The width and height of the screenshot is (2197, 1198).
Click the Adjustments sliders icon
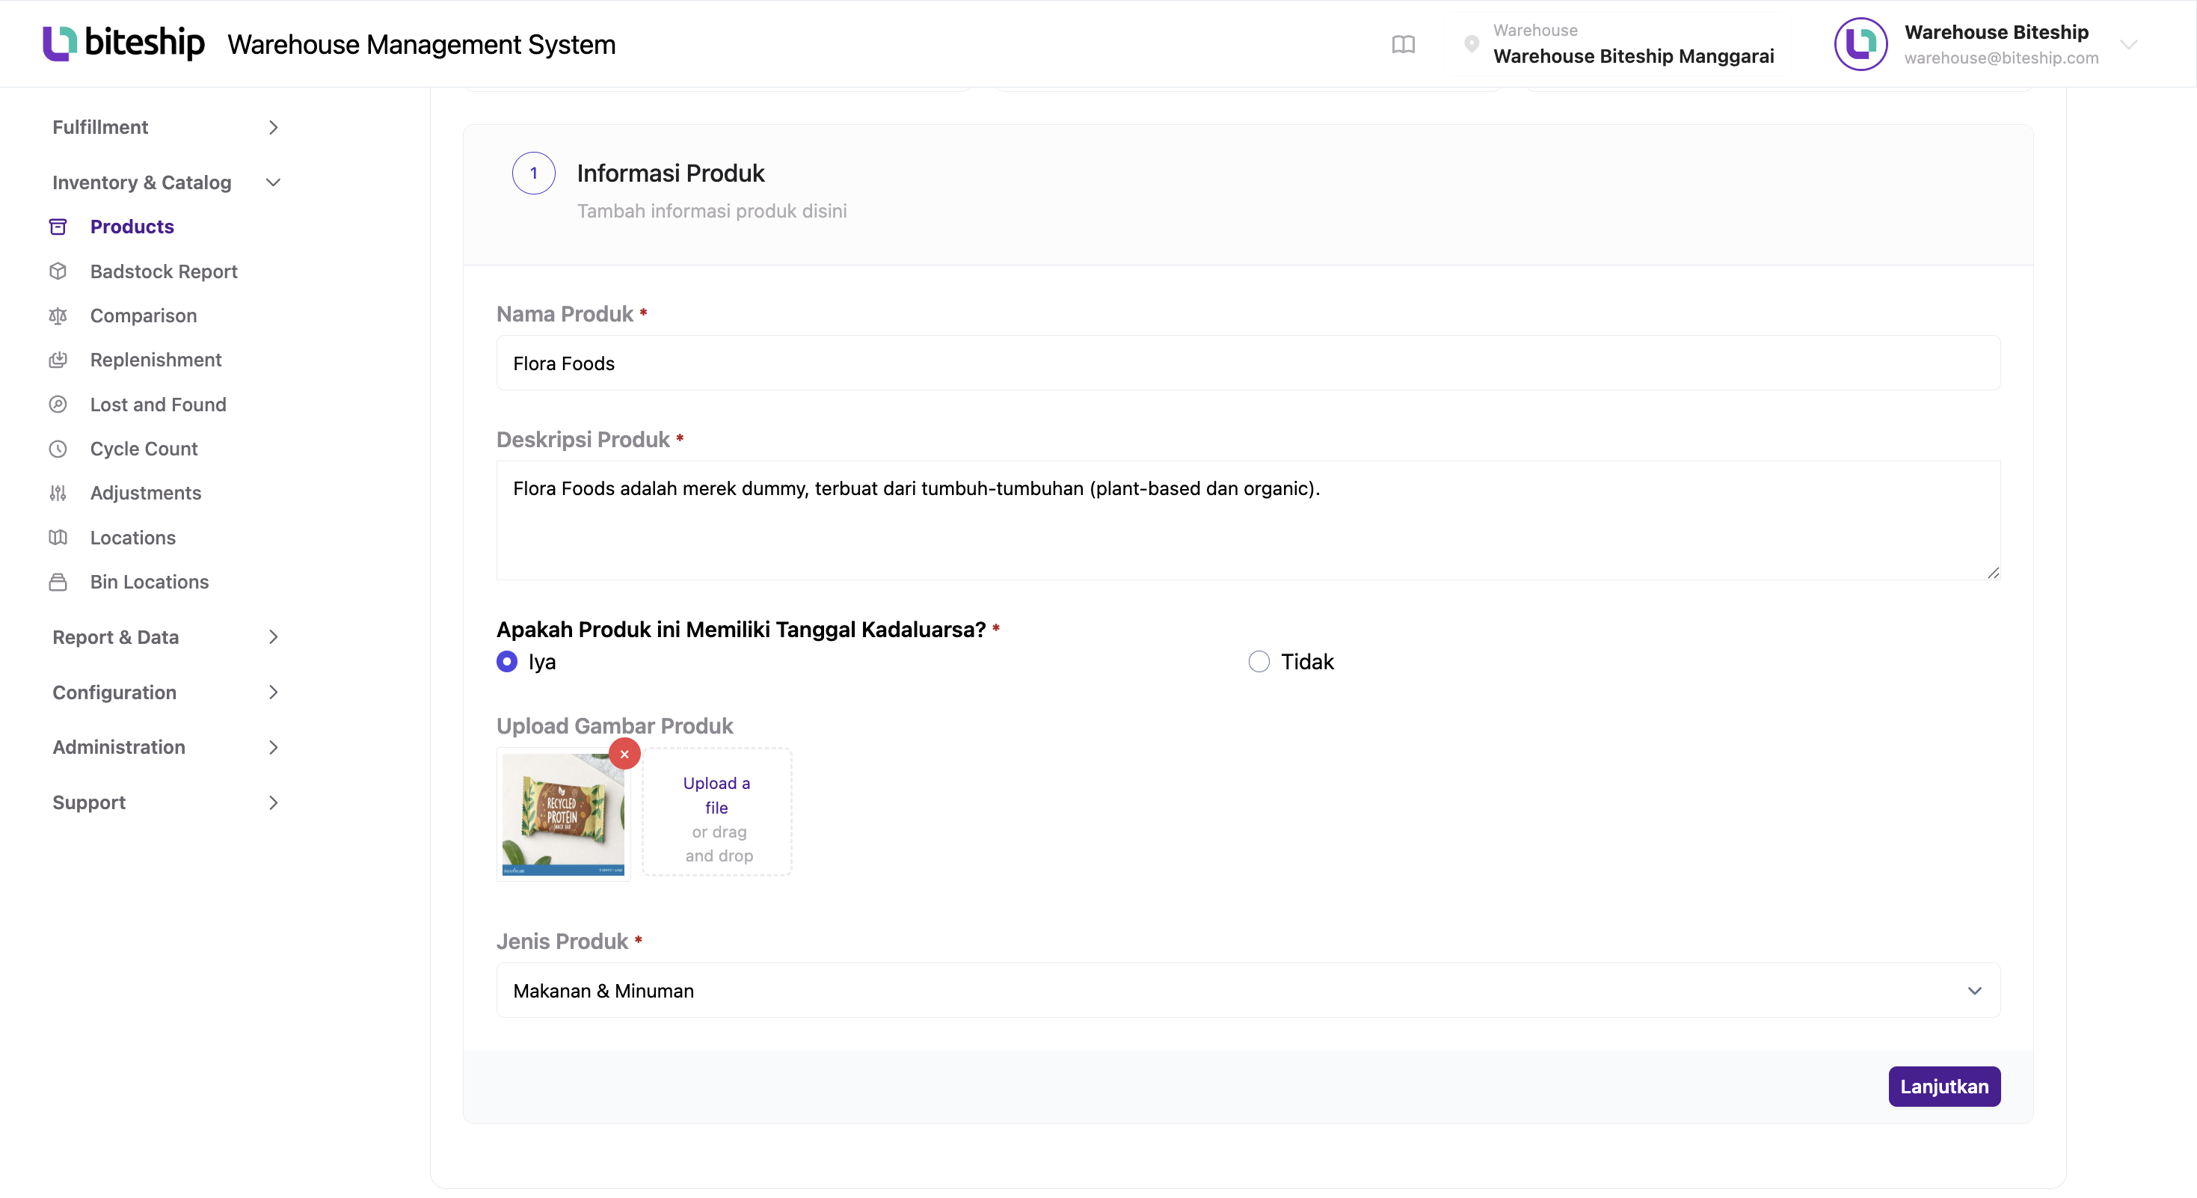tap(58, 493)
